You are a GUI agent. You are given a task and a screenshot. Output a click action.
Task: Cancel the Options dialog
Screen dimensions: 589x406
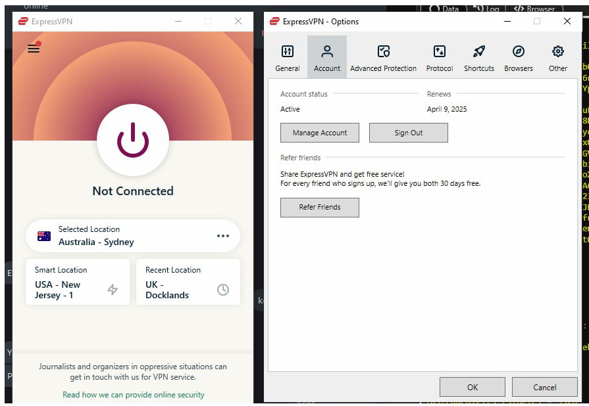point(545,387)
